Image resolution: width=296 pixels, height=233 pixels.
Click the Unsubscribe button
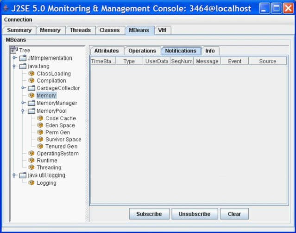[195, 214]
